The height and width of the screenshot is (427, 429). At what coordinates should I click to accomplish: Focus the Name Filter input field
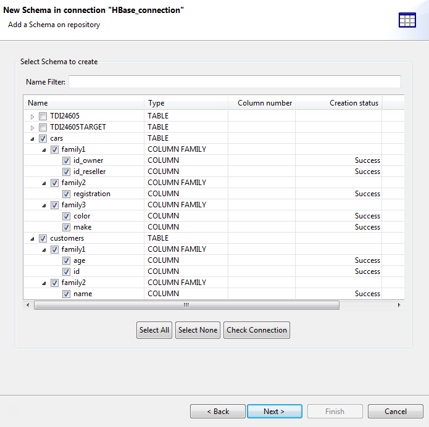coord(235,82)
